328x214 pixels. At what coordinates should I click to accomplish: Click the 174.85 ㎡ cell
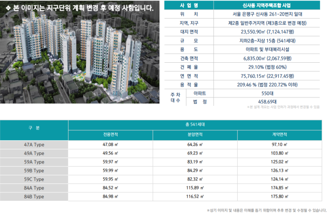tap(280, 188)
